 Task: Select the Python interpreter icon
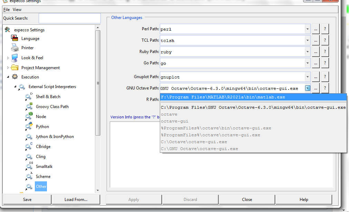click(x=29, y=127)
